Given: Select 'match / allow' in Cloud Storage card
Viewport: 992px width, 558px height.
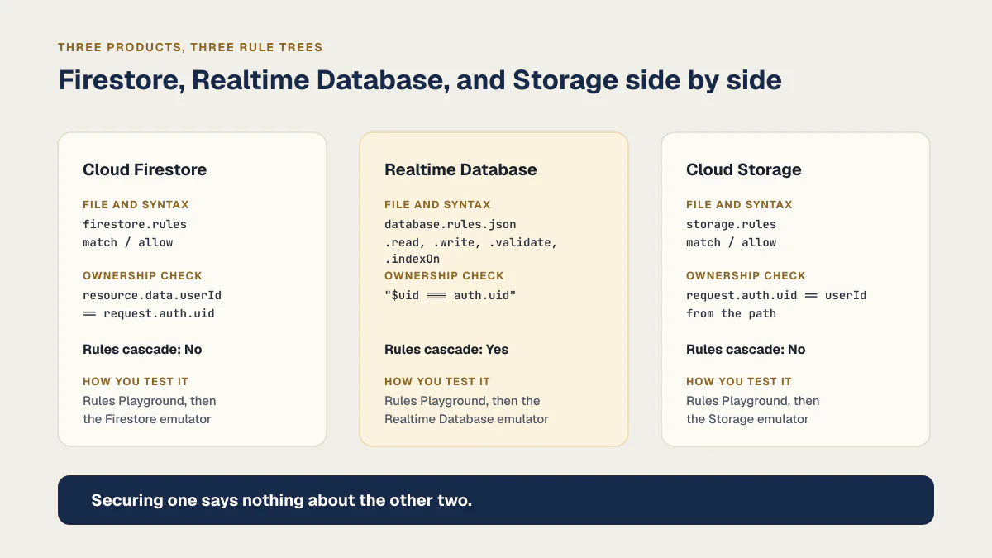Looking at the screenshot, I should tap(732, 242).
